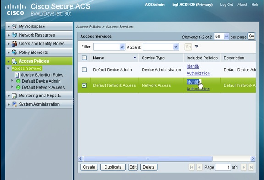Click the Access Policies icon

pyautogui.click(x=15, y=61)
